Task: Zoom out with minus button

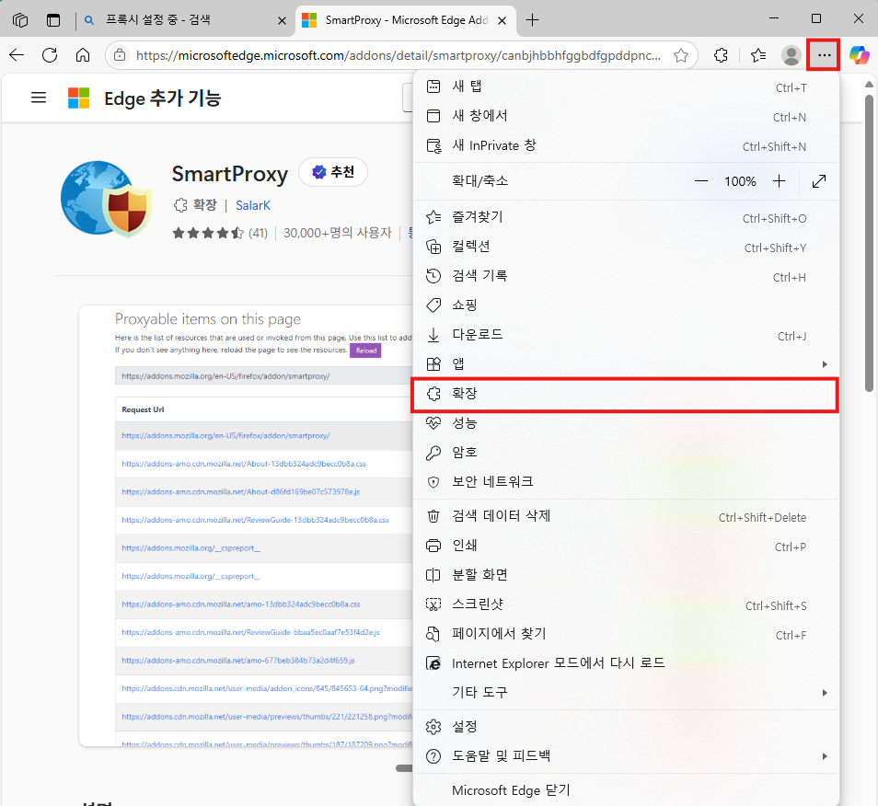Action: [701, 181]
